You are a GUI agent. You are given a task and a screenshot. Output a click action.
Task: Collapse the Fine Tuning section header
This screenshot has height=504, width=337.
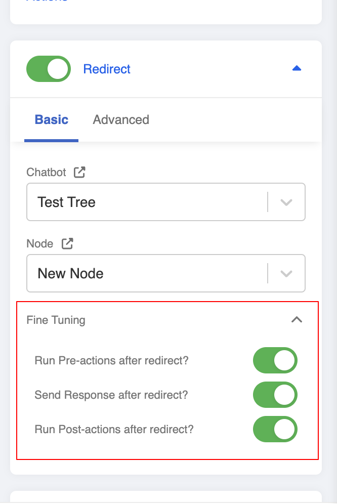coord(56,320)
